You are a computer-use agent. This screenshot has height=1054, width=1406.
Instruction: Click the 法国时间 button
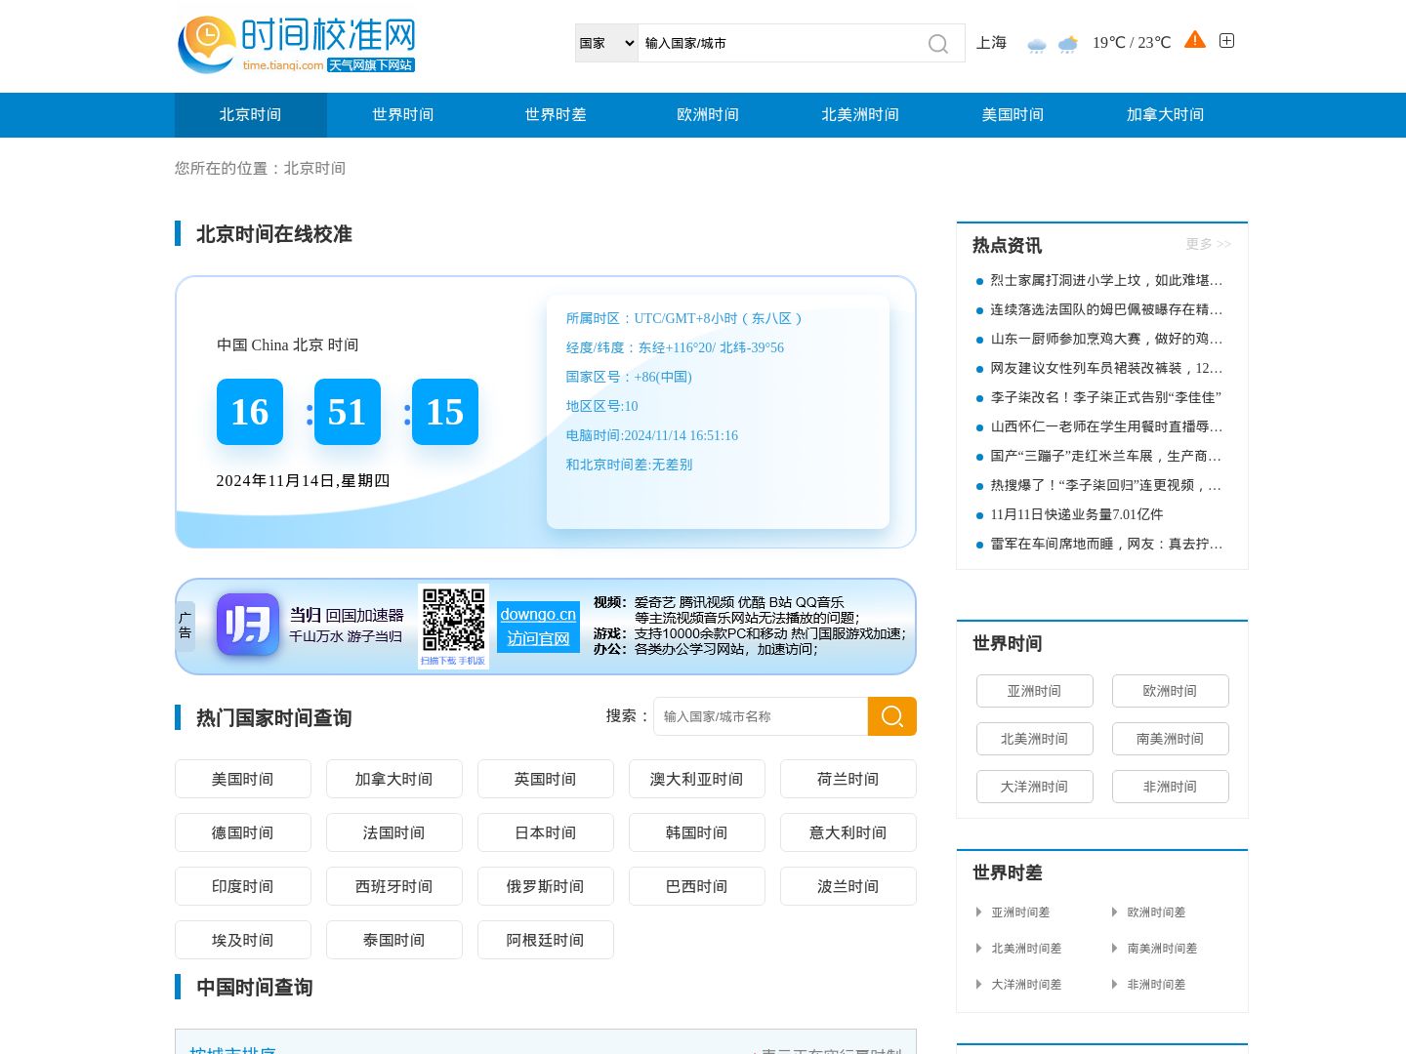pos(394,832)
